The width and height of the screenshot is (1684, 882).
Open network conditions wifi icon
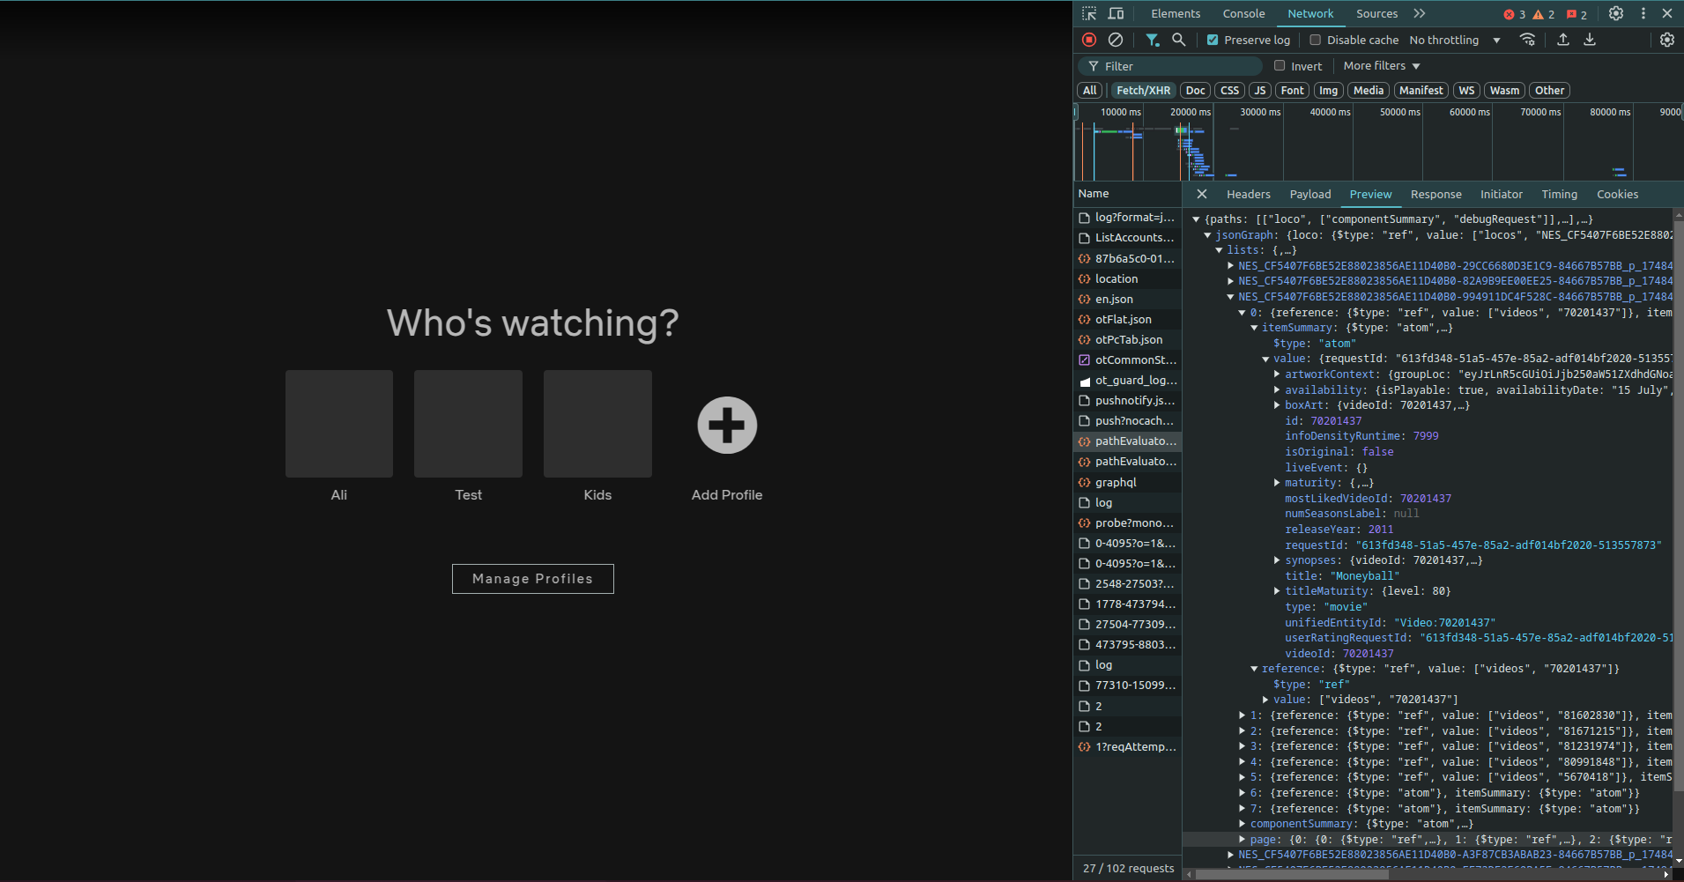[1528, 40]
